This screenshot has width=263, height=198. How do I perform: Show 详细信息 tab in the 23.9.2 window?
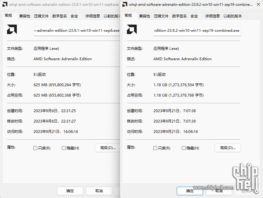point(213,16)
